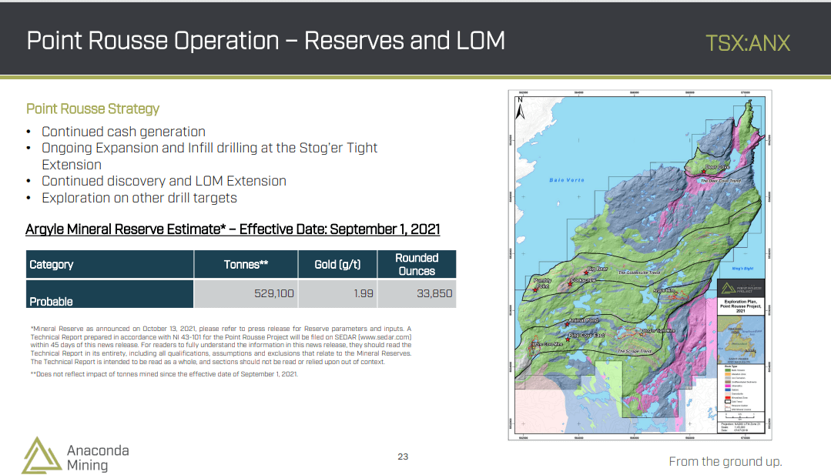
Task: Click the map scale bar
Action: [x=740, y=416]
